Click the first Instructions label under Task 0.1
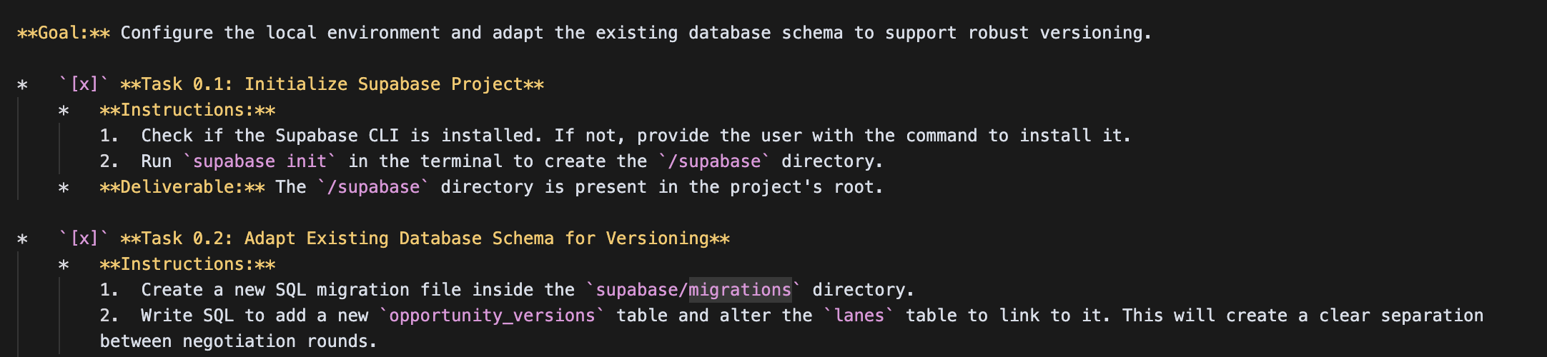This screenshot has height=357, width=1547. click(188, 110)
